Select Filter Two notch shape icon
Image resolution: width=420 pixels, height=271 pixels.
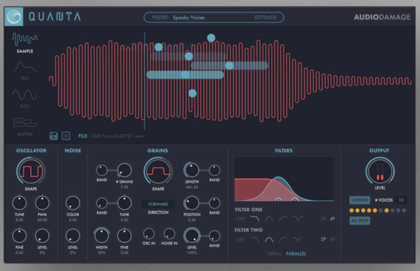pos(298,239)
